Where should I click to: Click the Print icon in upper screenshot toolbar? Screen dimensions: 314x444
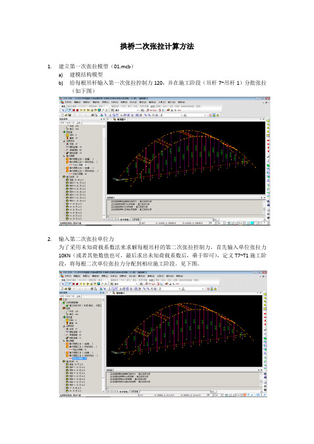pos(92,115)
